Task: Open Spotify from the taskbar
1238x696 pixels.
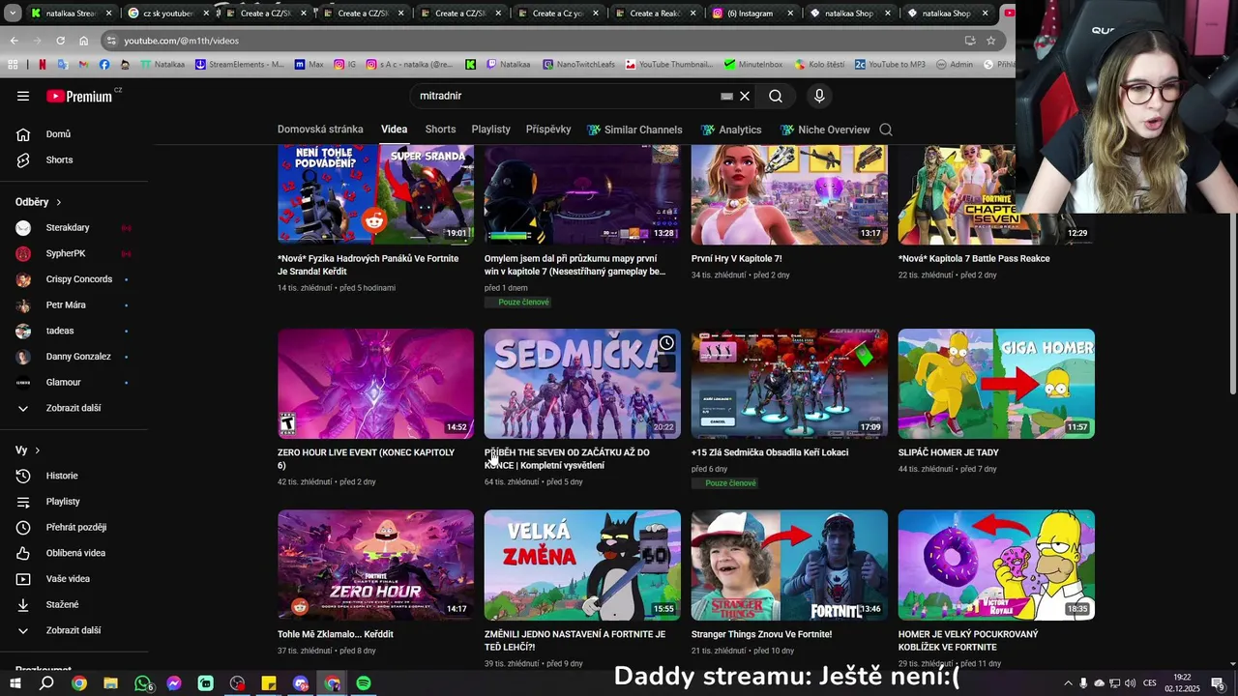Action: pos(364,683)
